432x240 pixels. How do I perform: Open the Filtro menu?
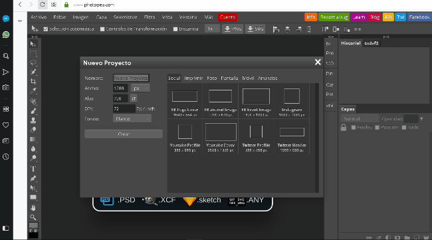[150, 17]
